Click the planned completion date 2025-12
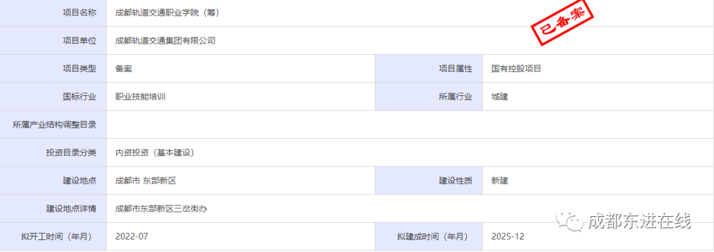The width and height of the screenshot is (714, 252). (508, 237)
